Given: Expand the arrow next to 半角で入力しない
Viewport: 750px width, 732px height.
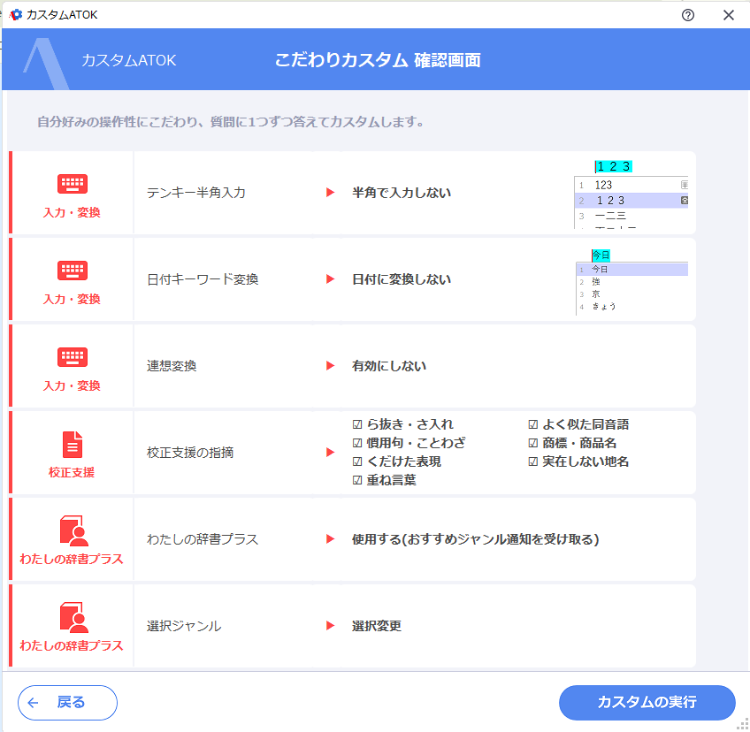Looking at the screenshot, I should click(331, 192).
